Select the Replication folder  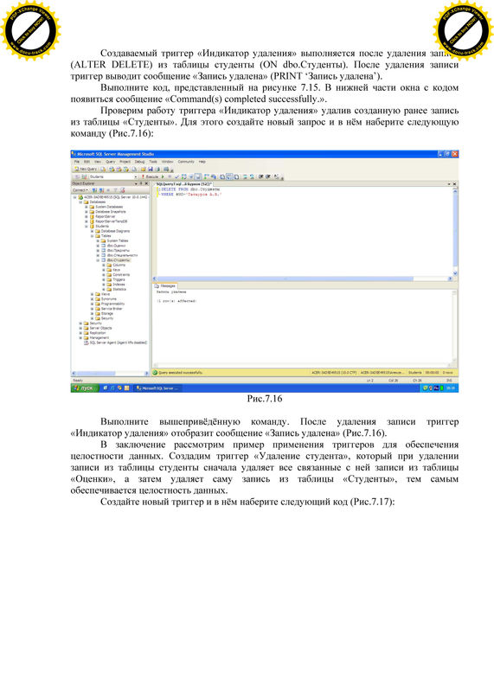click(x=98, y=333)
